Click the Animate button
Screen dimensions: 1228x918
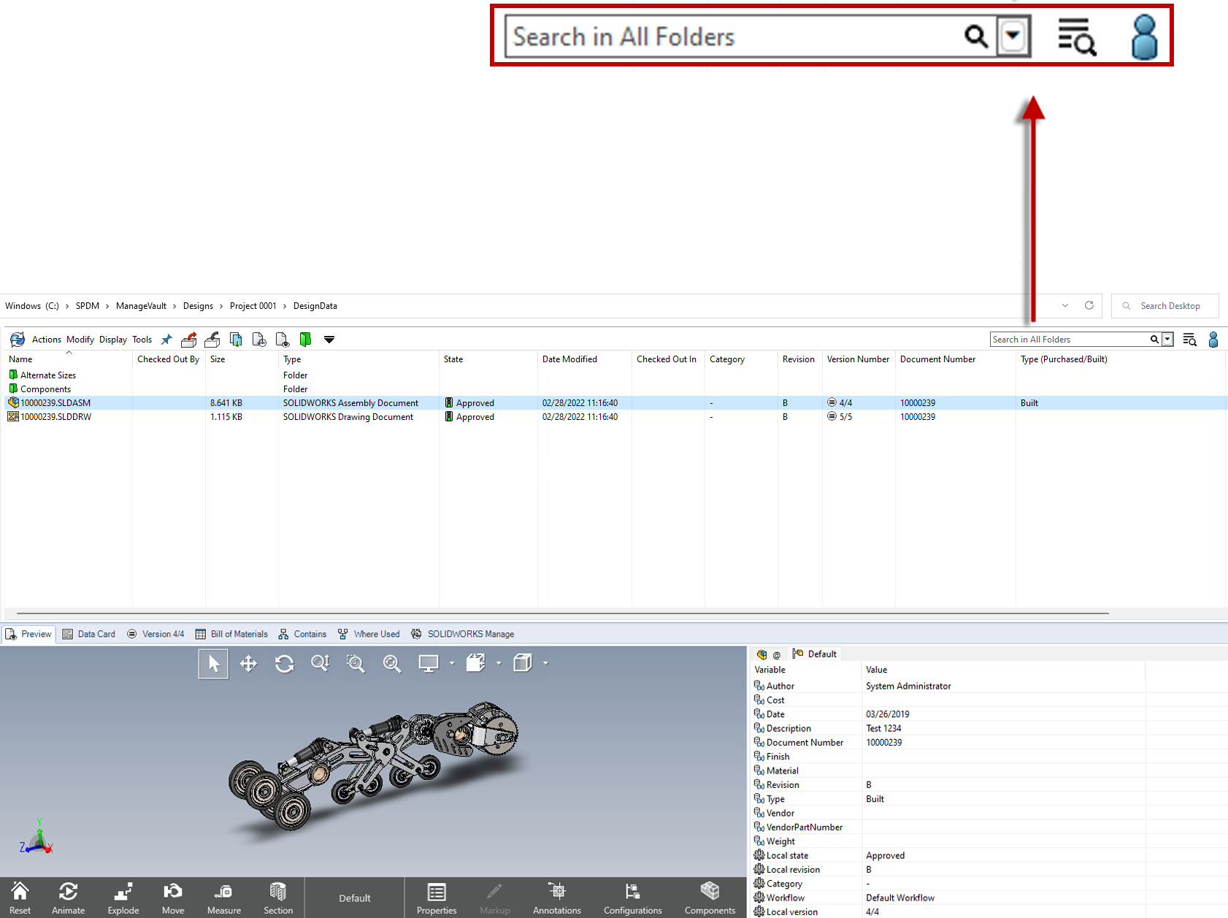68,898
